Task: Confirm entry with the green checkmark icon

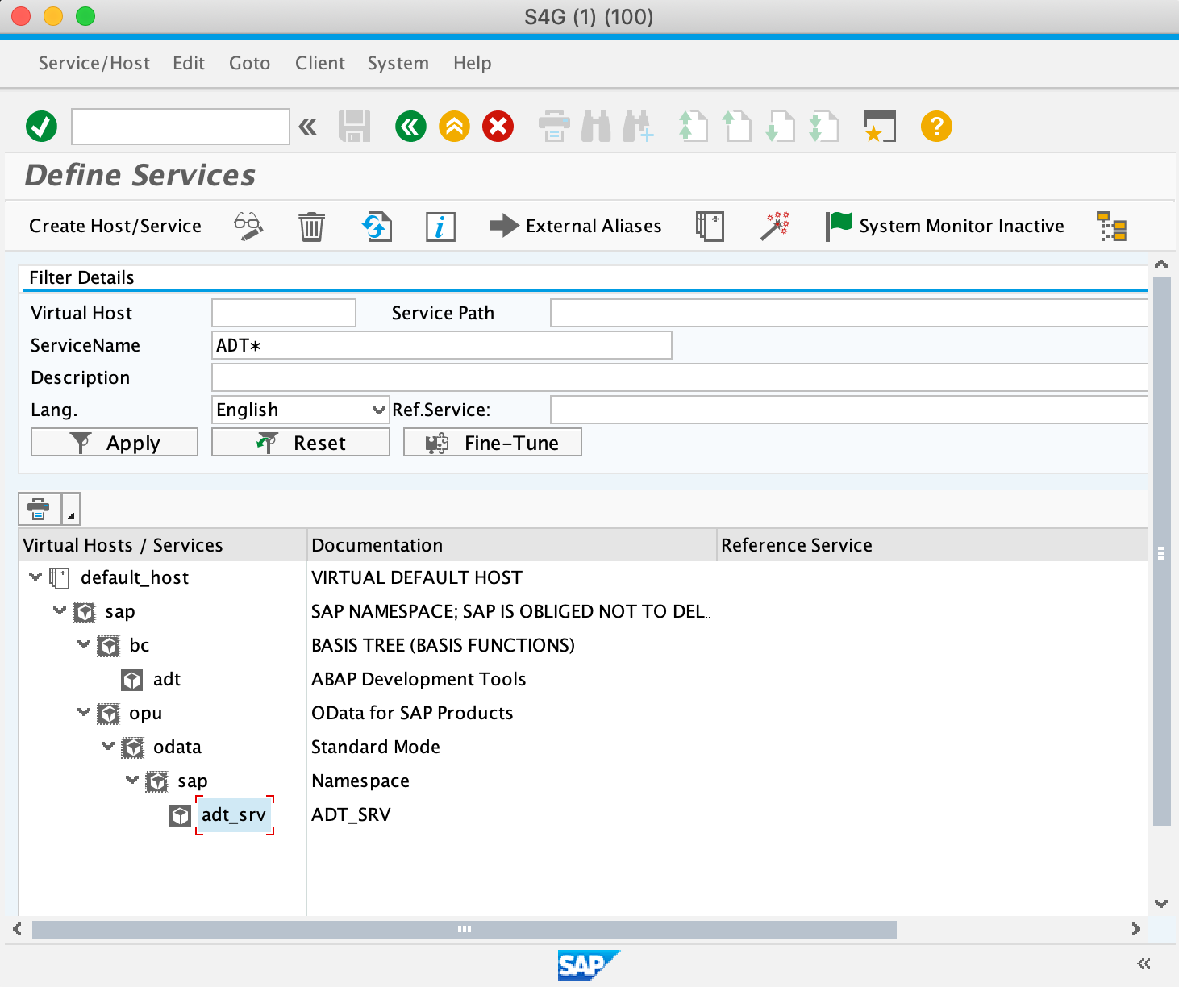Action: (x=42, y=127)
